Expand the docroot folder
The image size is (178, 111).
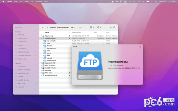(43, 46)
